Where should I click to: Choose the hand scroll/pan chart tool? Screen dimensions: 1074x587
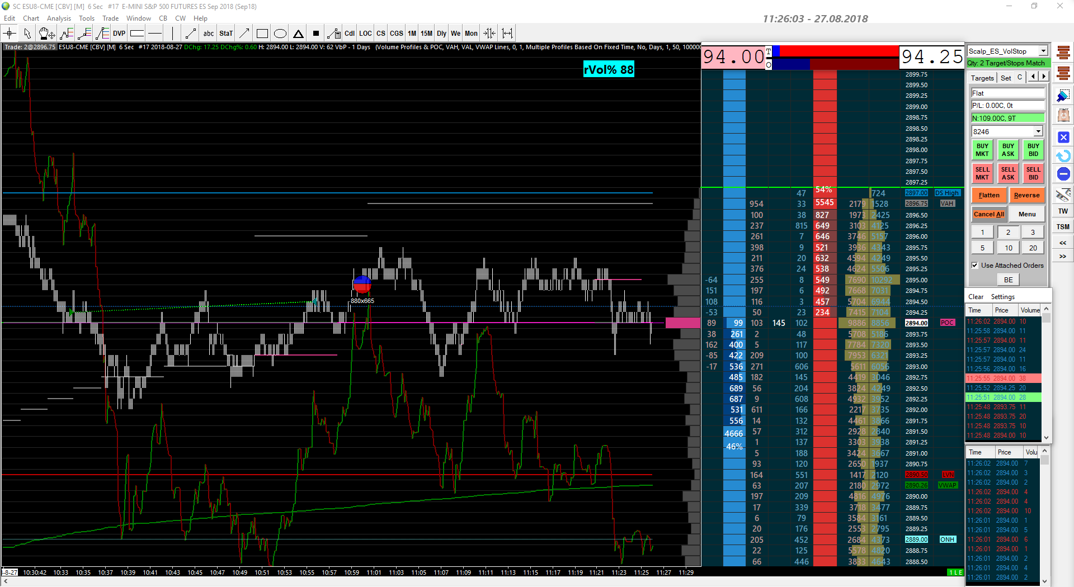tap(46, 34)
